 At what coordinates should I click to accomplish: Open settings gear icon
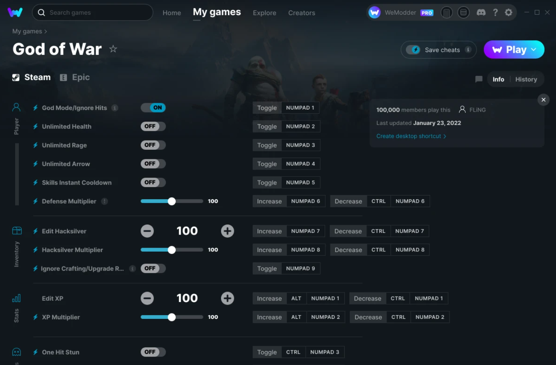pyautogui.click(x=509, y=13)
